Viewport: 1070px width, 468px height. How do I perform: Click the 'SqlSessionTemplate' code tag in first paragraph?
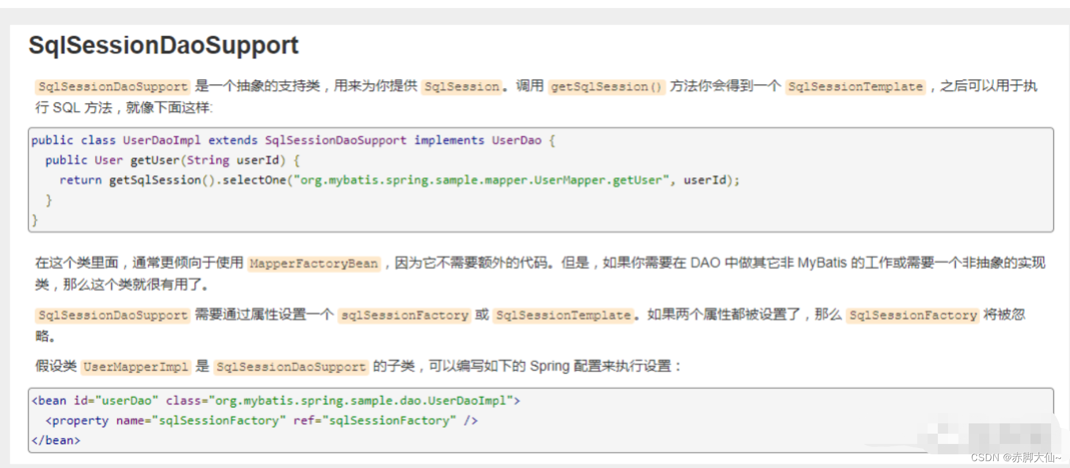click(x=855, y=86)
